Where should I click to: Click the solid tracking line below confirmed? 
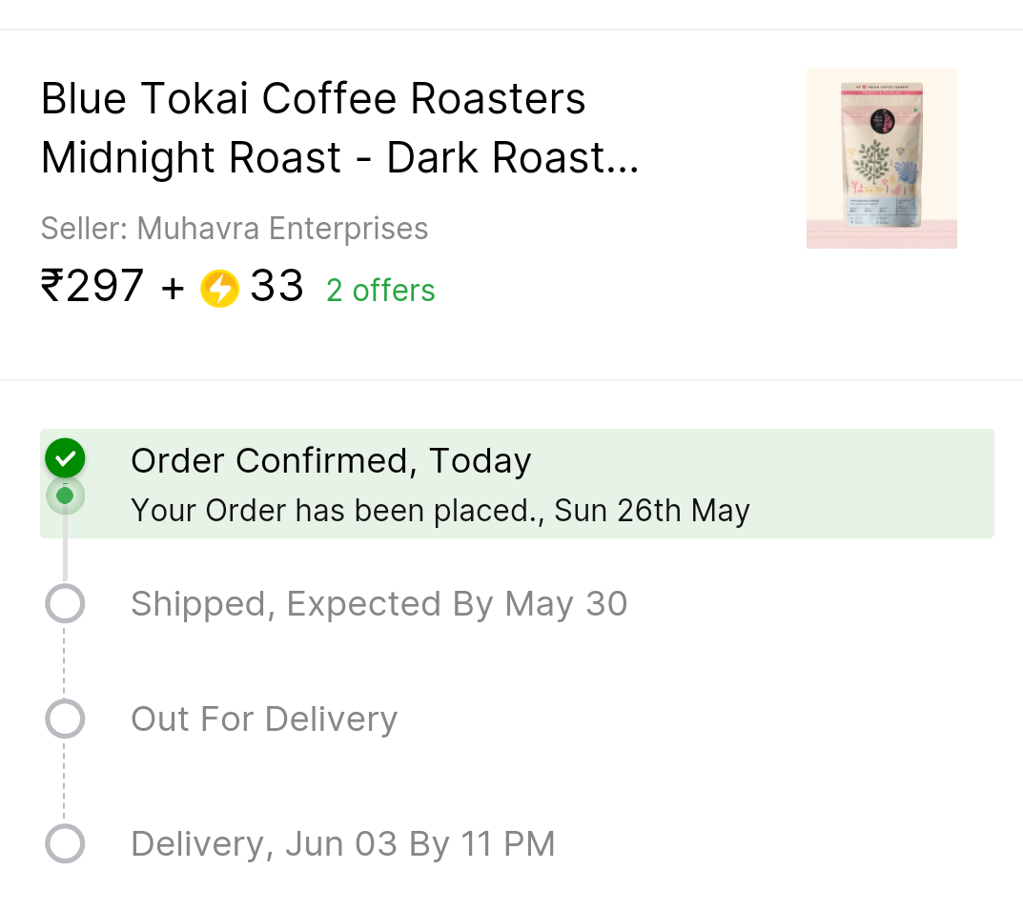coord(65,544)
